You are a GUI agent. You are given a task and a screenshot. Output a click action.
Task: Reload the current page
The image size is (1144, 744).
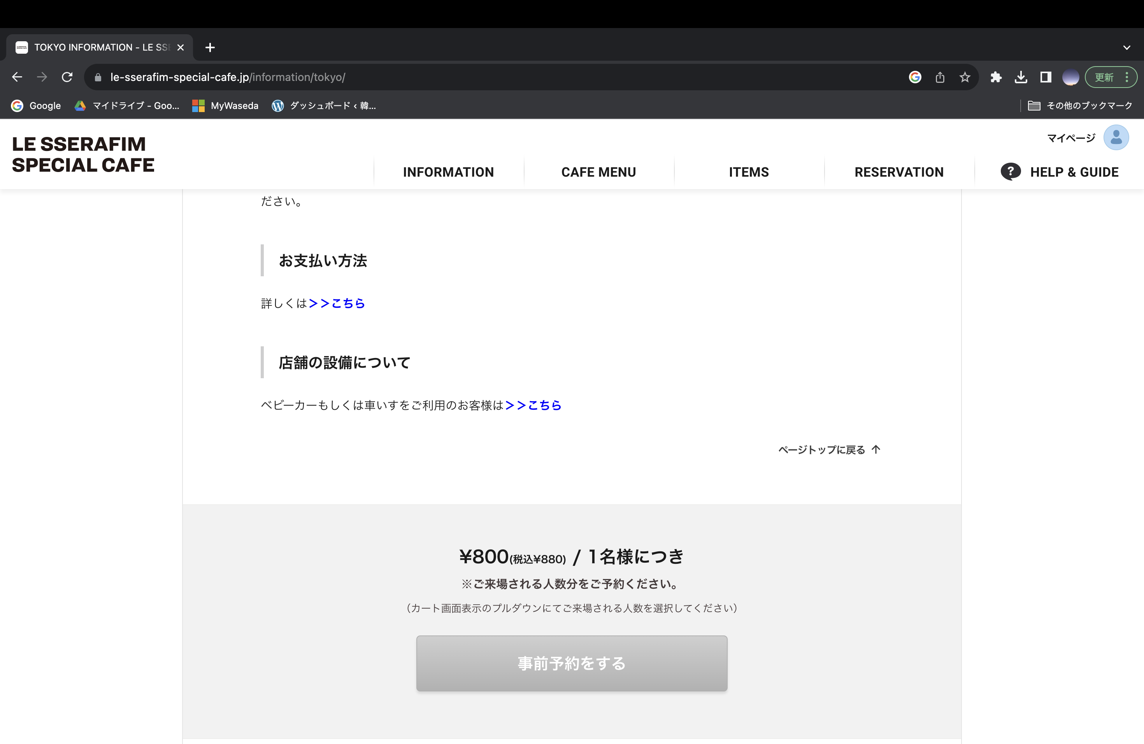pos(67,77)
